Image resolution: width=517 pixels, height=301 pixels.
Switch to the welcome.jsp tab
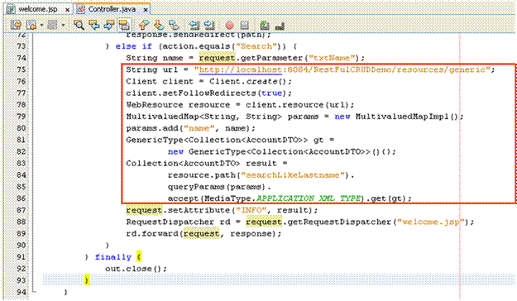(37, 9)
